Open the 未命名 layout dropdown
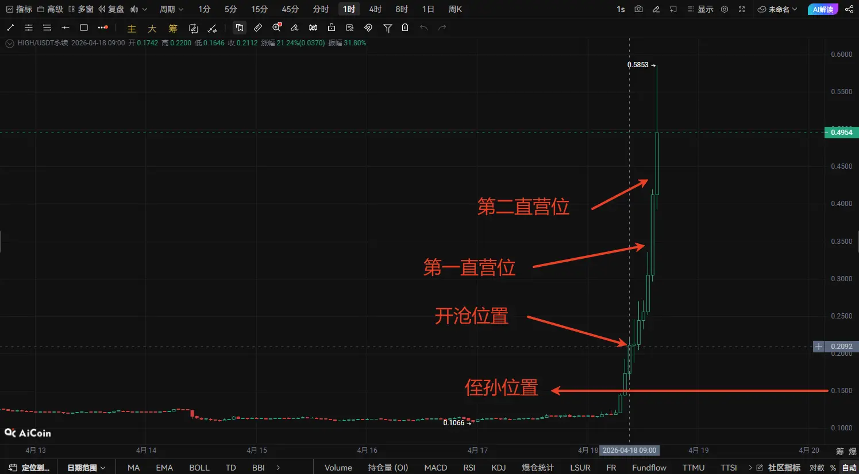 point(777,9)
